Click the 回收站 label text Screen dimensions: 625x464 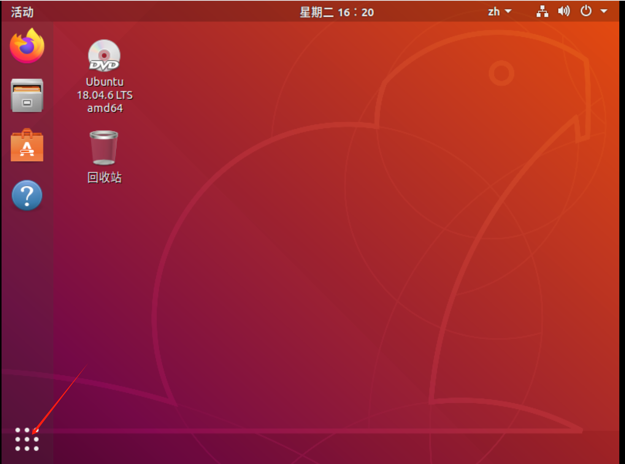[x=105, y=177]
